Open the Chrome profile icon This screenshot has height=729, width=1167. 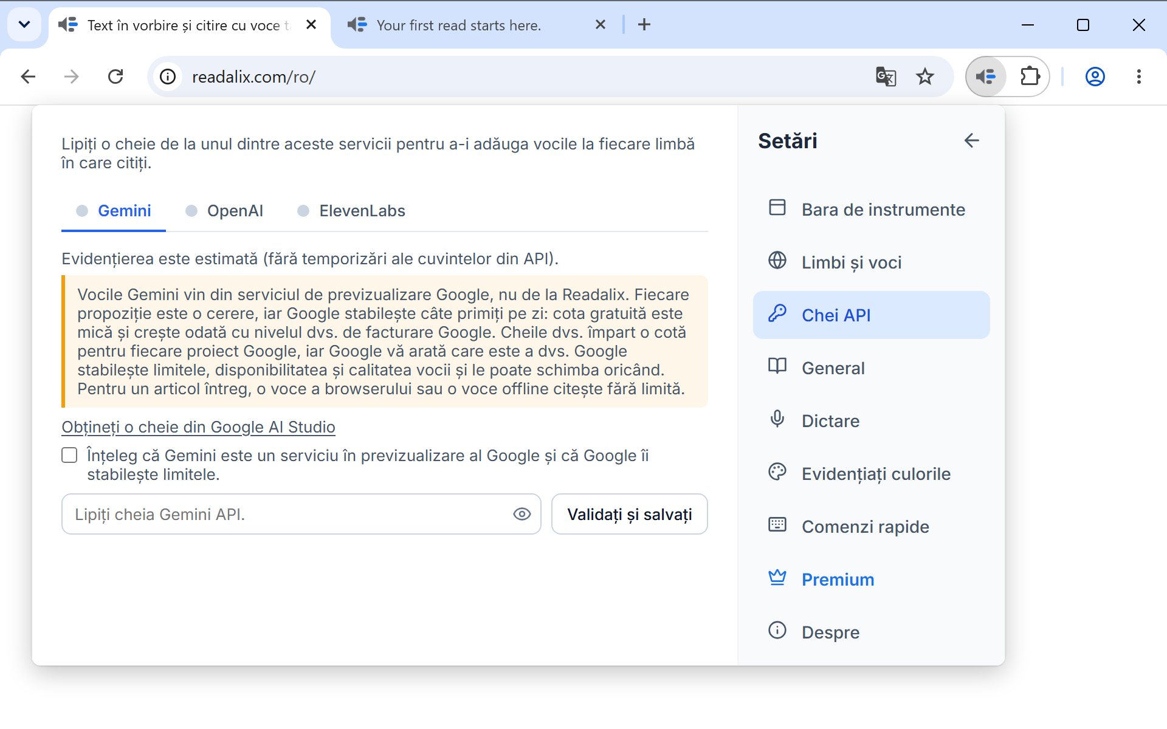[1095, 77]
